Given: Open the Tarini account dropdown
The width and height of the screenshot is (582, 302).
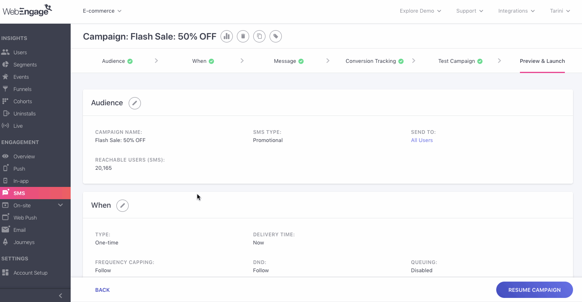Looking at the screenshot, I should [560, 11].
